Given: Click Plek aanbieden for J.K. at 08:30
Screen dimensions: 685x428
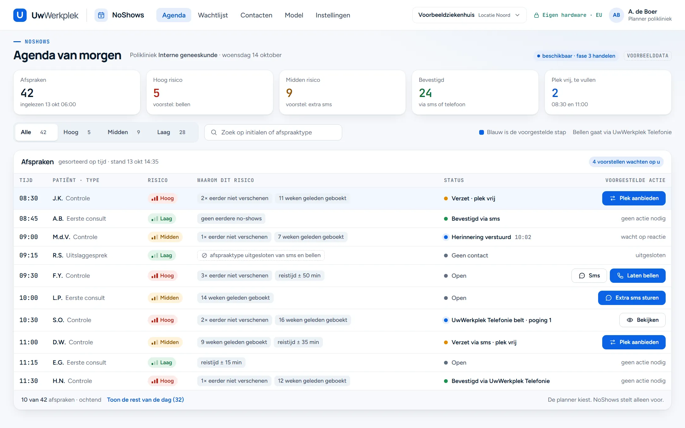Looking at the screenshot, I should pos(634,198).
